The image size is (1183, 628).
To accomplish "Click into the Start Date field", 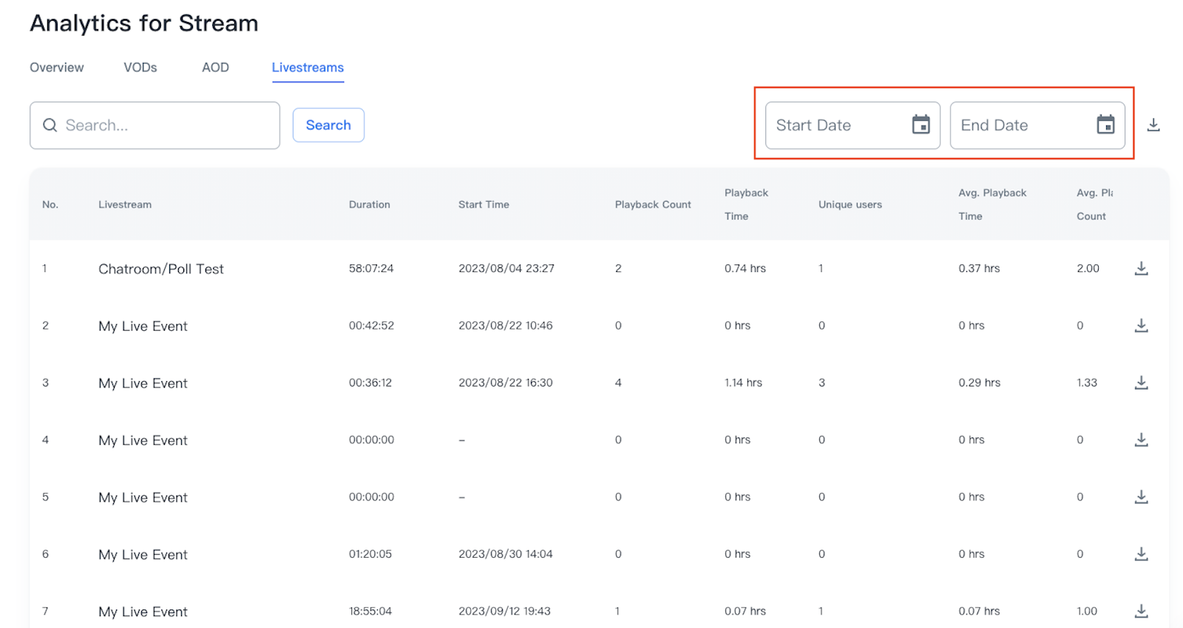I will pyautogui.click(x=835, y=126).
